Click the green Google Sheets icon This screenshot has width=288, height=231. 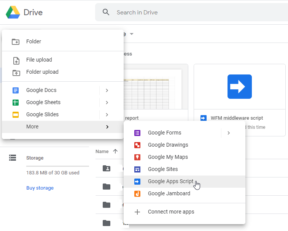point(16,102)
